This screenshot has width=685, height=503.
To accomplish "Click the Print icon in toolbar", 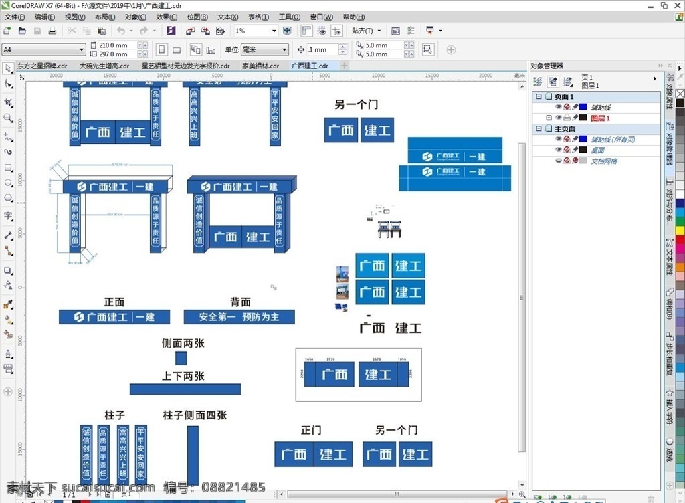I will click(x=52, y=31).
